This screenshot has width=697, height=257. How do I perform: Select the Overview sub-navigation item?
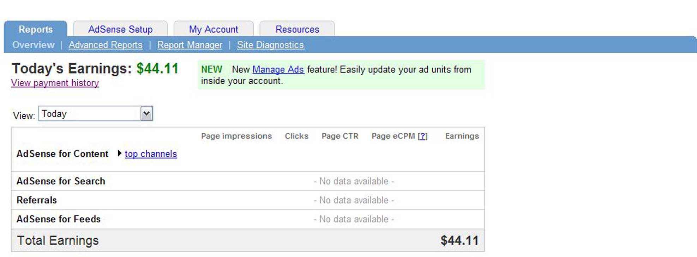pyautogui.click(x=34, y=45)
